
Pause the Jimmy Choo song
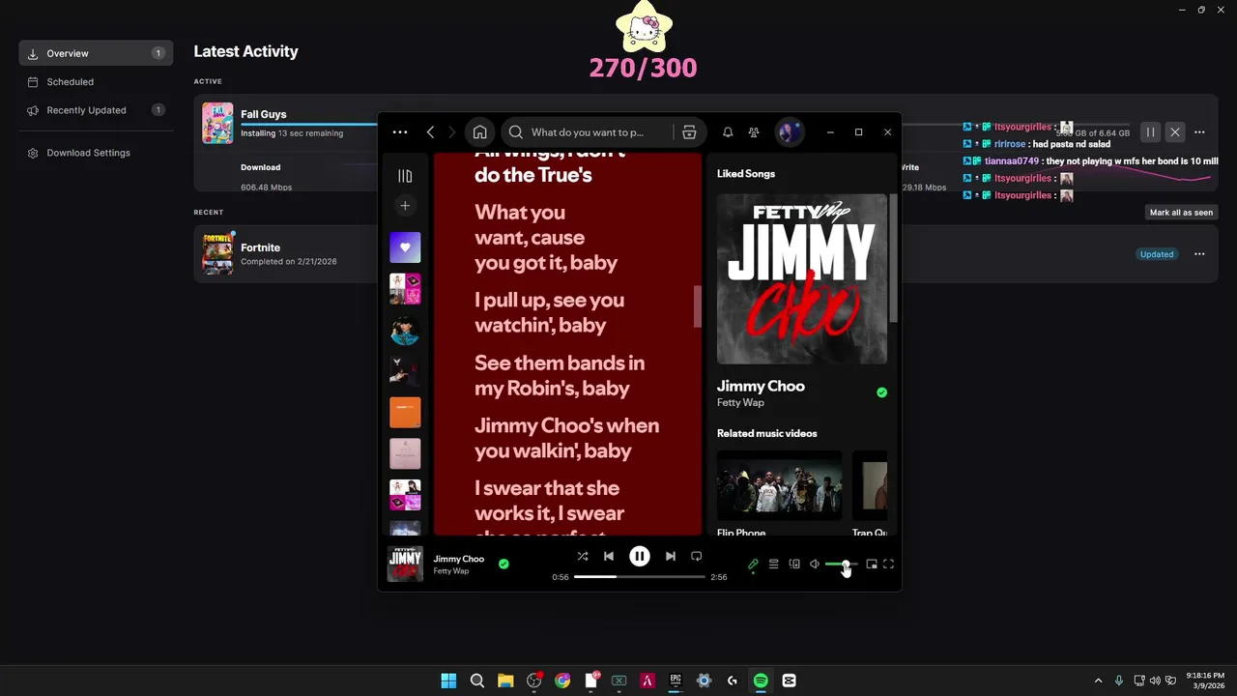(640, 557)
